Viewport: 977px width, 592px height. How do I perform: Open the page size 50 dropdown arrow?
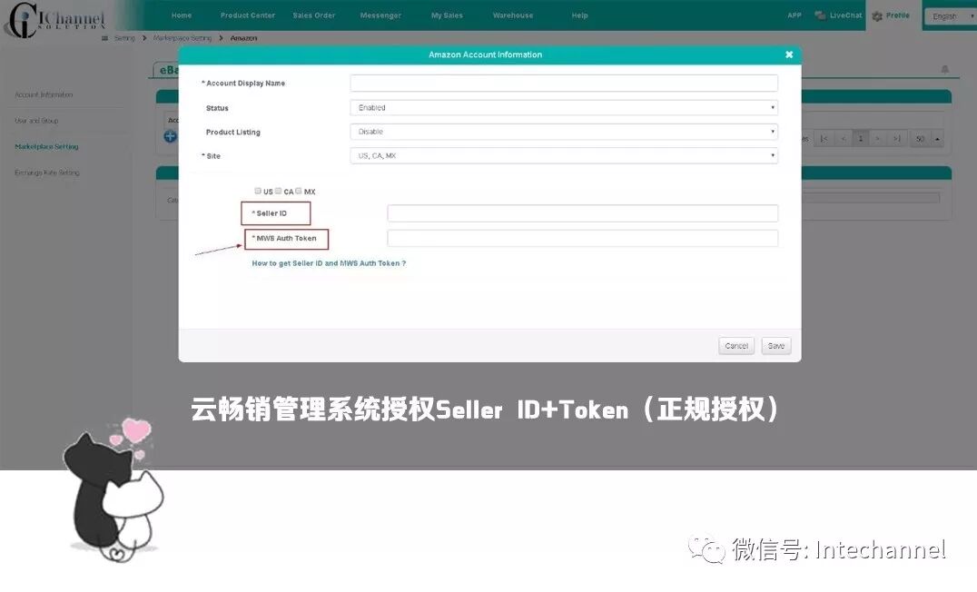[936, 139]
